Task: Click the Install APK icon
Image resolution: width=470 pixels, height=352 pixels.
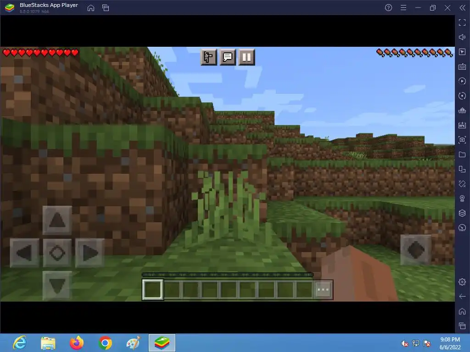Action: [x=462, y=125]
